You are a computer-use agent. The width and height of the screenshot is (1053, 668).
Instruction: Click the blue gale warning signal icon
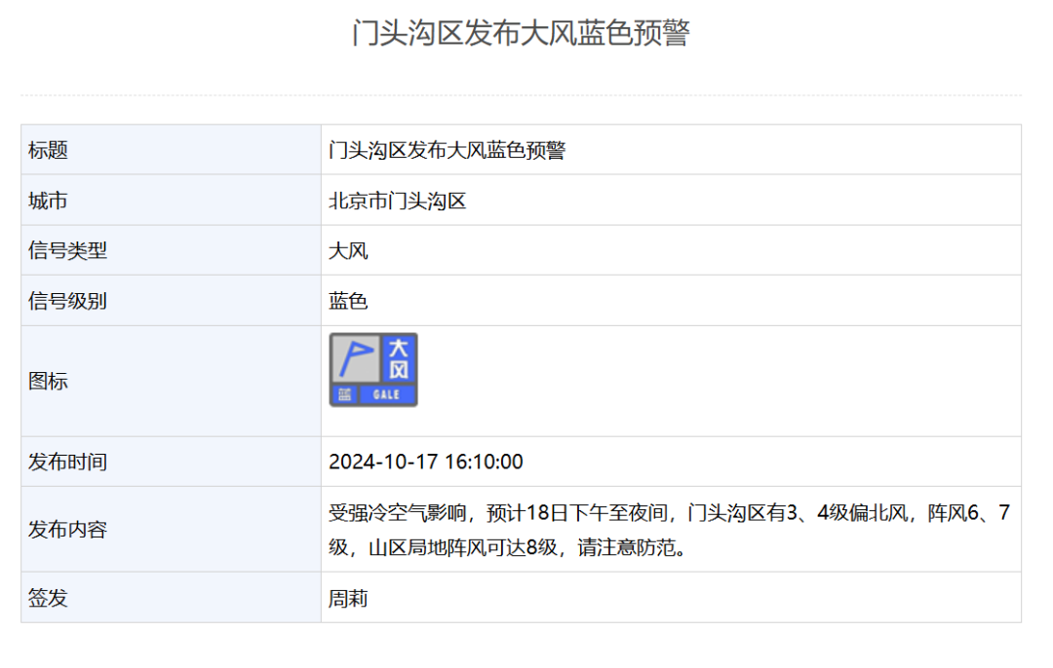373,370
